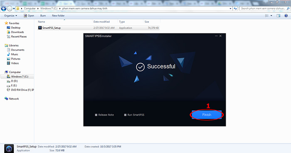This screenshot has width=291, height=153.
Task: Refresh the Explorer folder view
Action: (x=235, y=9)
